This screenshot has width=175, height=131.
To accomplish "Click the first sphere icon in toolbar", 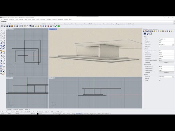I will pyautogui.click(x=2, y=26).
